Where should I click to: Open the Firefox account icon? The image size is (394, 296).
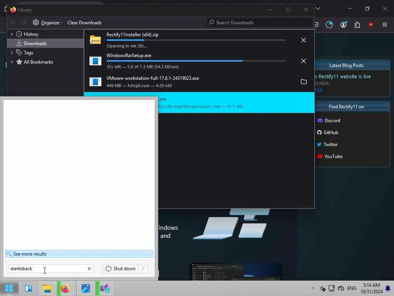point(343,25)
